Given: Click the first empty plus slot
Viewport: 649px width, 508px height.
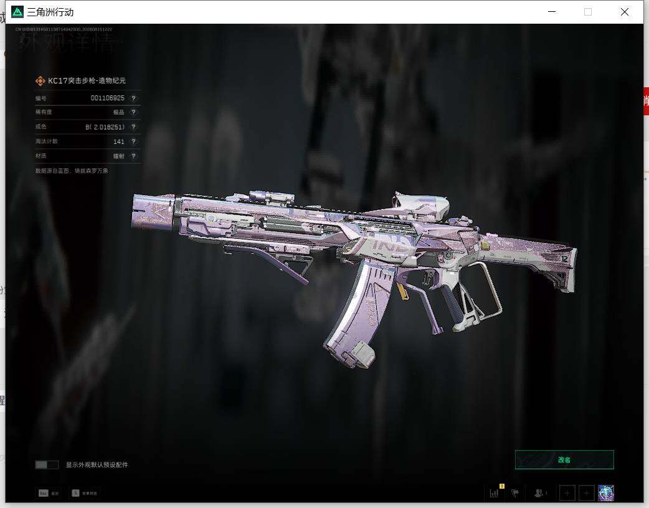Looking at the screenshot, I should pyautogui.click(x=567, y=493).
